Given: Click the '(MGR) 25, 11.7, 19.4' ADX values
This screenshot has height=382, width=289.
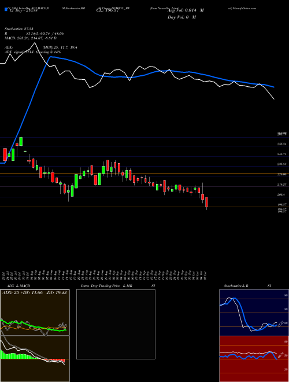Looking at the screenshot, I should click(60, 47).
